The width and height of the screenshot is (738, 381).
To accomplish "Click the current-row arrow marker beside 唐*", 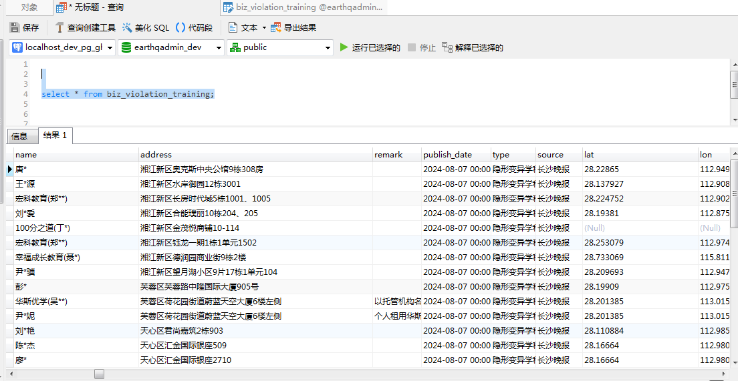I will pos(10,169).
